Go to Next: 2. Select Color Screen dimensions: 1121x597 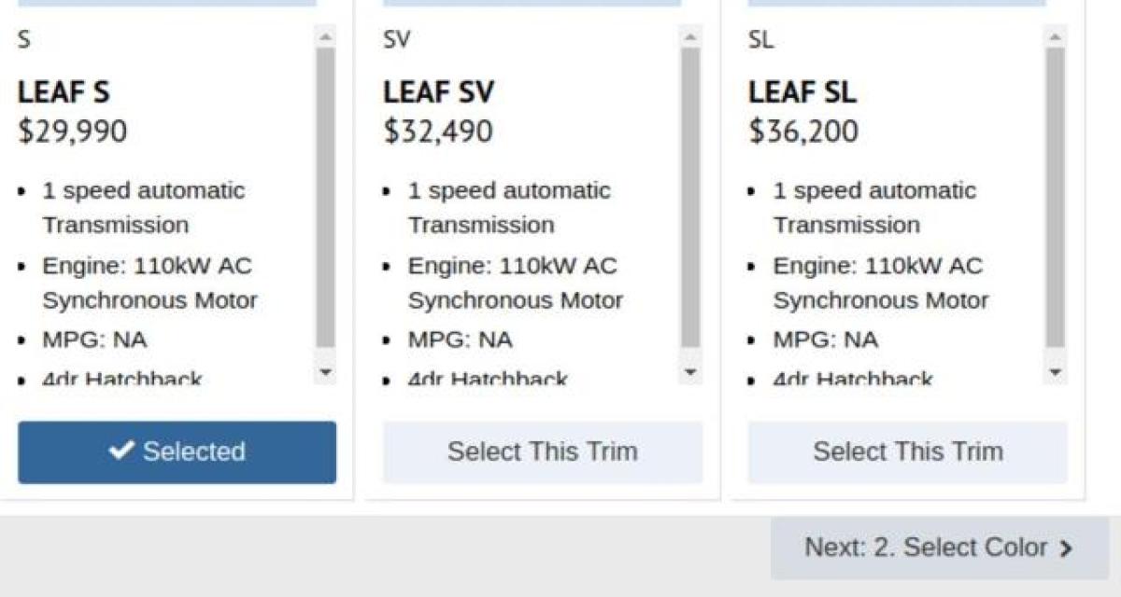pos(939,548)
